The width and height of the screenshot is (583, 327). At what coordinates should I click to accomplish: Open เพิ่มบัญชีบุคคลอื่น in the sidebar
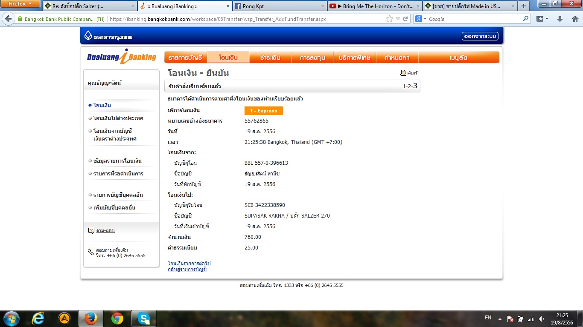(x=114, y=208)
